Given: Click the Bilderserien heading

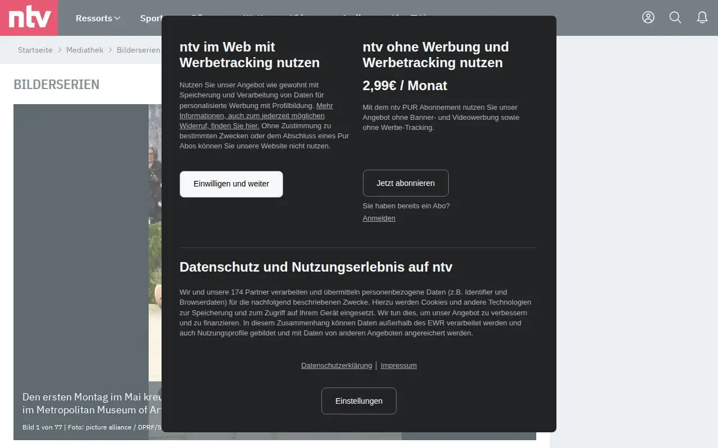Looking at the screenshot, I should [57, 85].
